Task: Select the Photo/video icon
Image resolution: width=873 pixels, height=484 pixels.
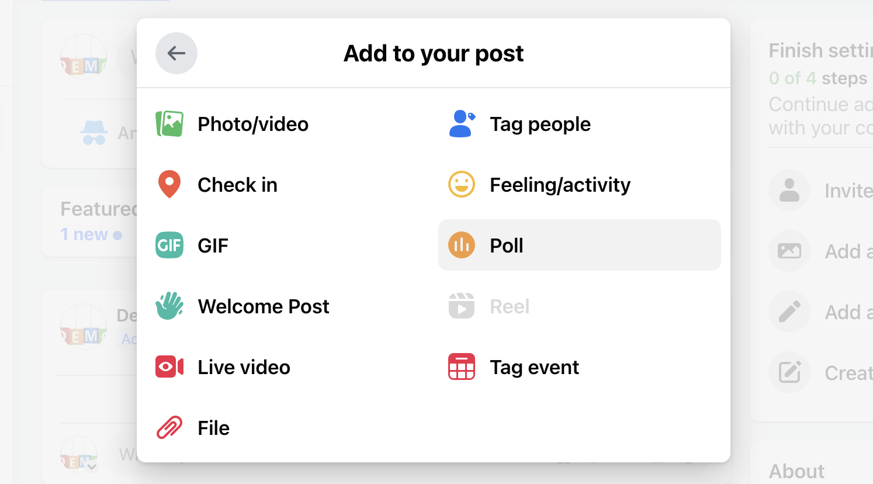Action: (170, 123)
